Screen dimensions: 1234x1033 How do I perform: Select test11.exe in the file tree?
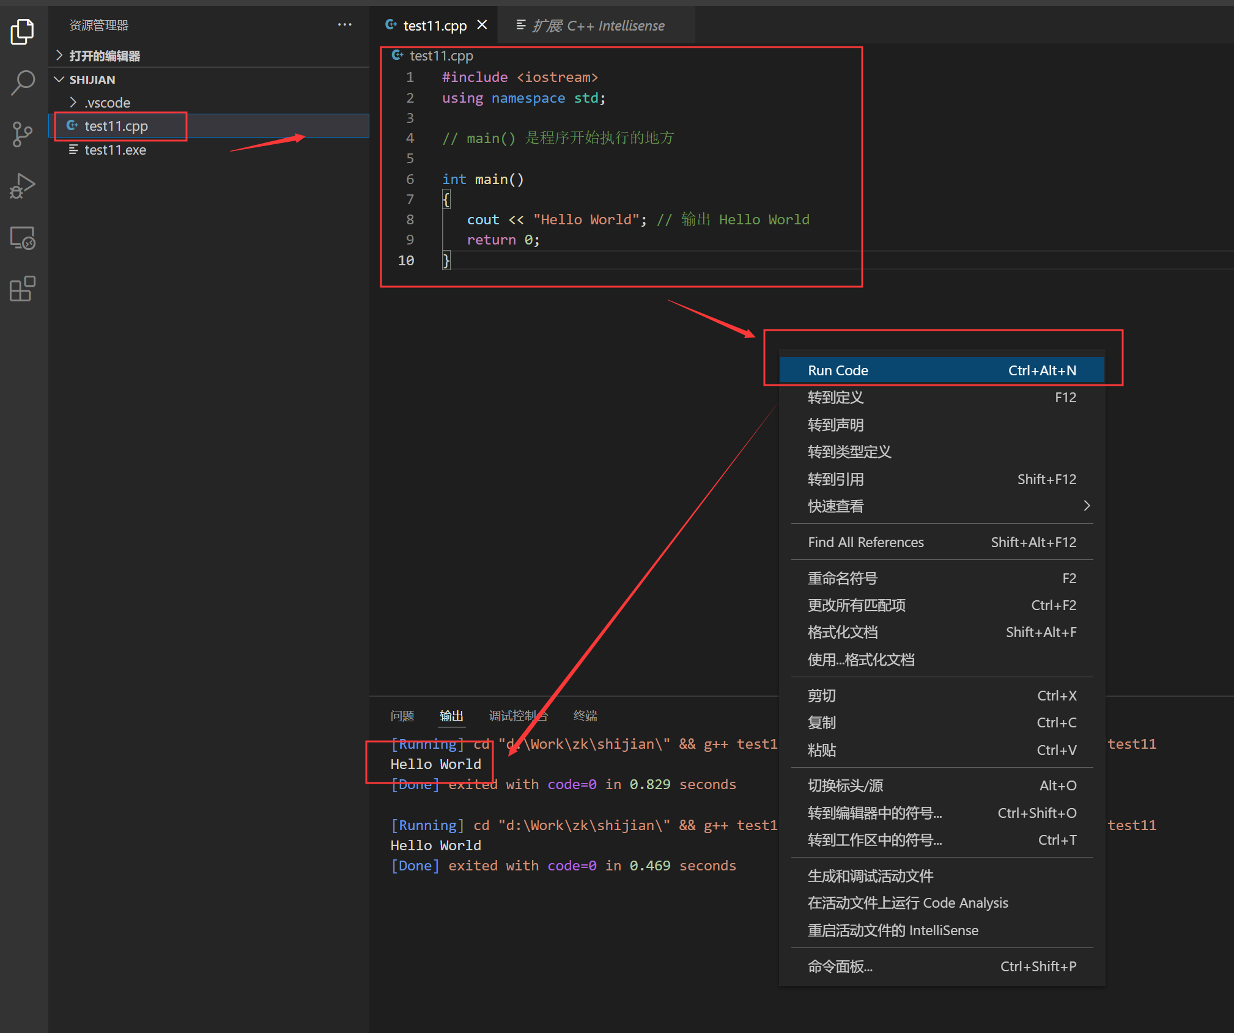tap(115, 149)
